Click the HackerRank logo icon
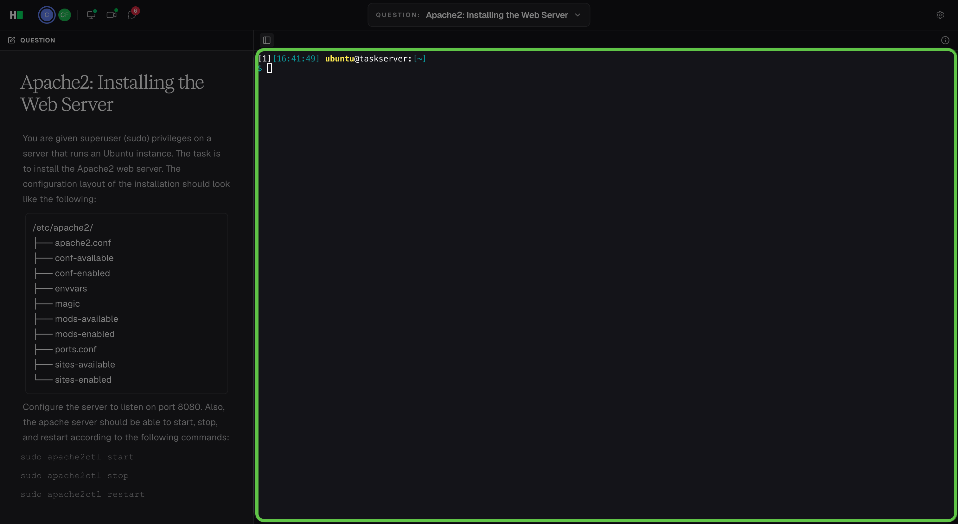 [x=16, y=15]
